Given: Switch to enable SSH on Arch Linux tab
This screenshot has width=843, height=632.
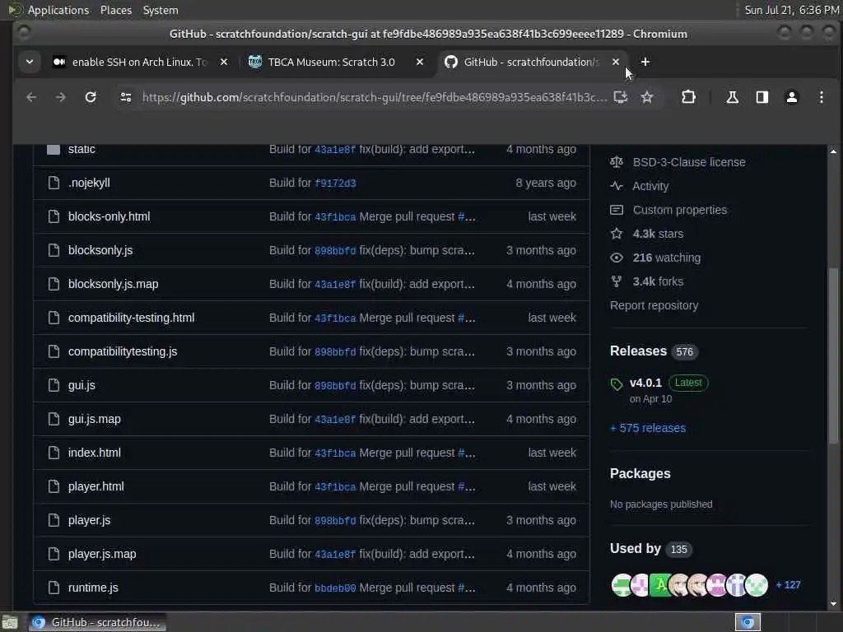Looking at the screenshot, I should [140, 62].
